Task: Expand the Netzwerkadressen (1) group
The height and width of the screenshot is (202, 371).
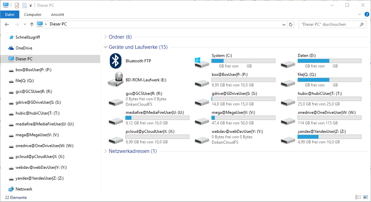Action: click(x=105, y=151)
